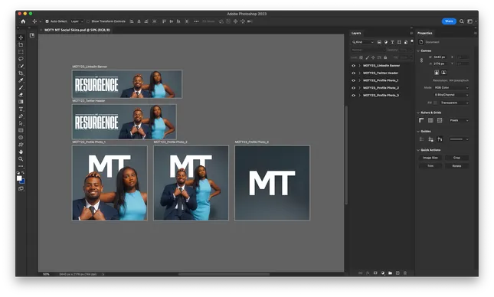Hide the MOTY23_Profile Photo_1 artboard
This screenshot has height=297, width=494.
[x=353, y=80]
